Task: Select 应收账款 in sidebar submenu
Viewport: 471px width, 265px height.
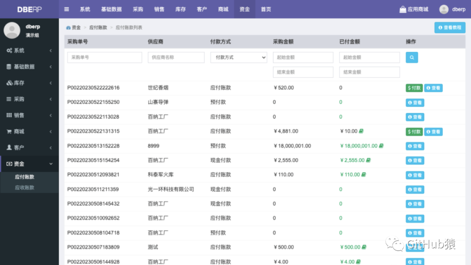Action: coord(24,187)
